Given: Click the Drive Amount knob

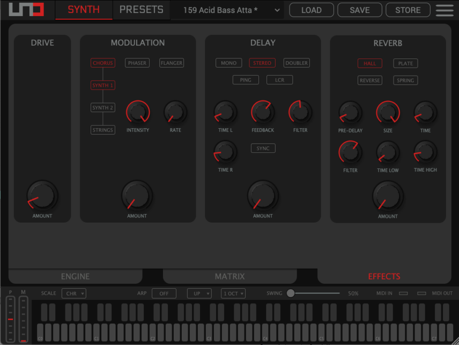Looking at the screenshot, I should [42, 196].
